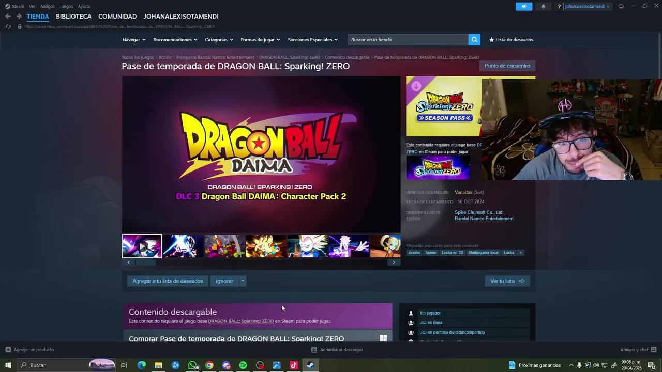The image size is (662, 372).
Task: Open the question mark avatar beside username
Action: tap(559, 7)
